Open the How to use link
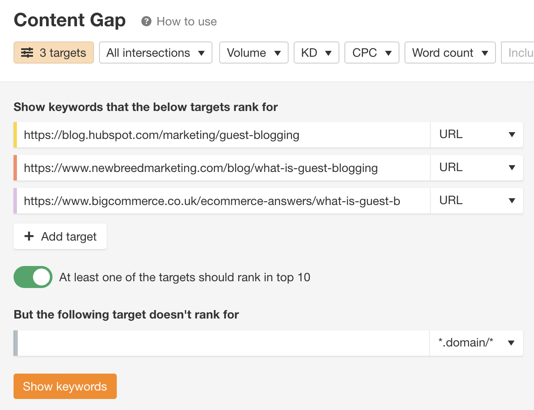Screen dimensions: 534x410 pyautogui.click(x=187, y=22)
